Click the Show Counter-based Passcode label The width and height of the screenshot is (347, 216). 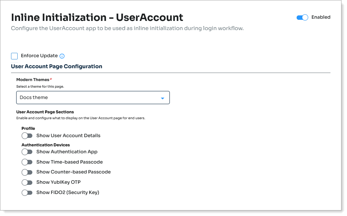73,172
